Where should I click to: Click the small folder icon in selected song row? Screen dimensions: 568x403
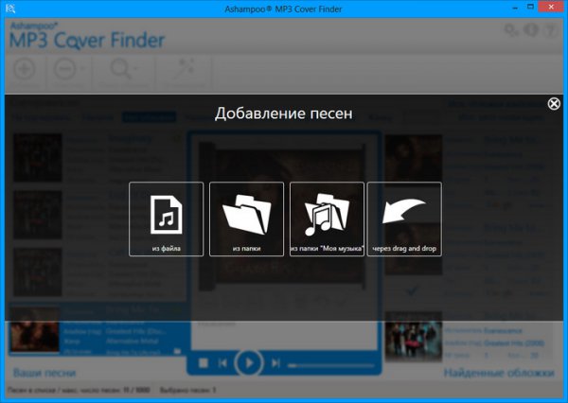177,351
